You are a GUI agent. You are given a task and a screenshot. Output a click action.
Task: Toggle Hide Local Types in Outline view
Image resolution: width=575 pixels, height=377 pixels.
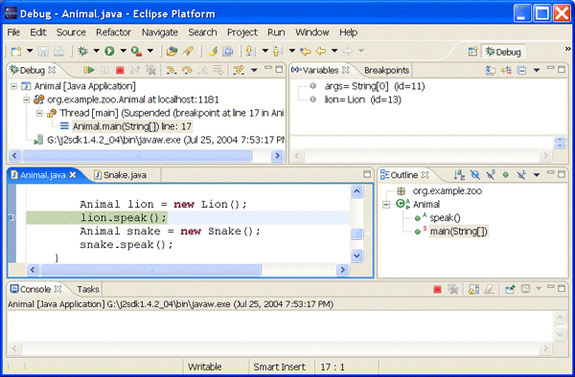[521, 175]
